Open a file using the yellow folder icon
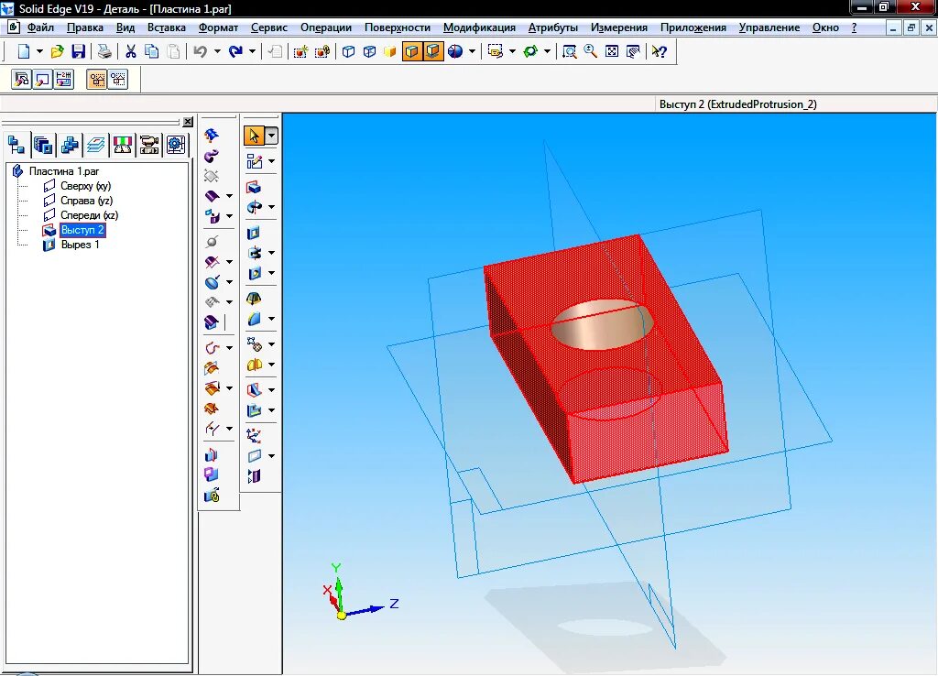Image resolution: width=938 pixels, height=676 pixels. 58,51
